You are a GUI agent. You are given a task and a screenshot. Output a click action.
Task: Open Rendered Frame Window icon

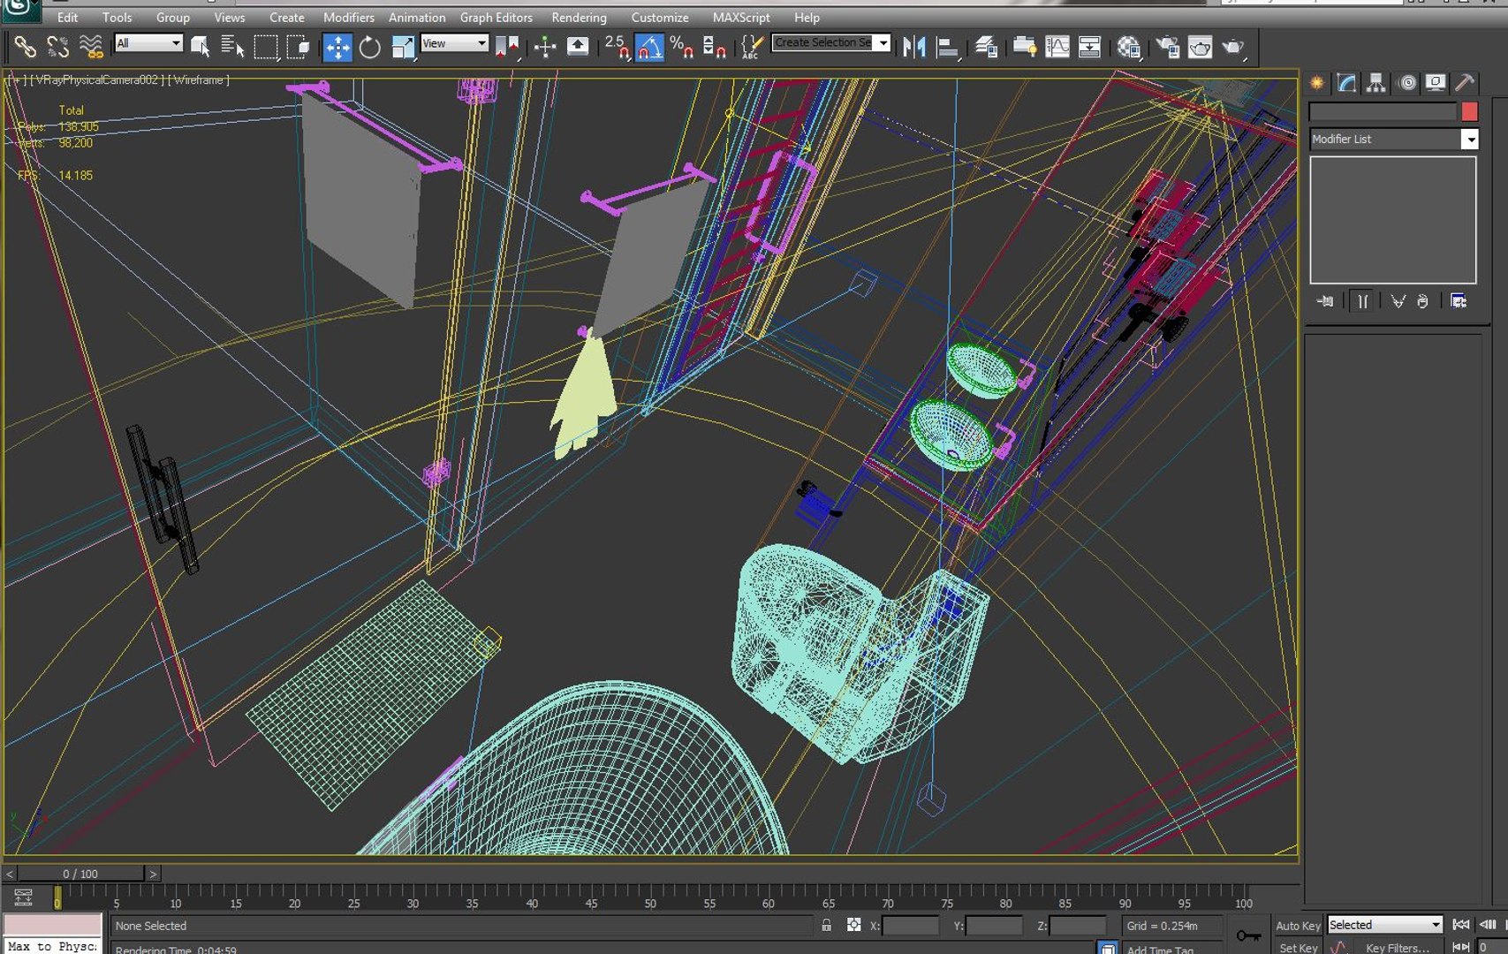click(1200, 47)
